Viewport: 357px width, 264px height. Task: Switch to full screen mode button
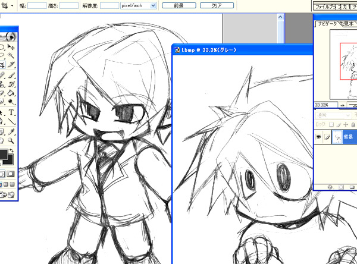[12, 184]
